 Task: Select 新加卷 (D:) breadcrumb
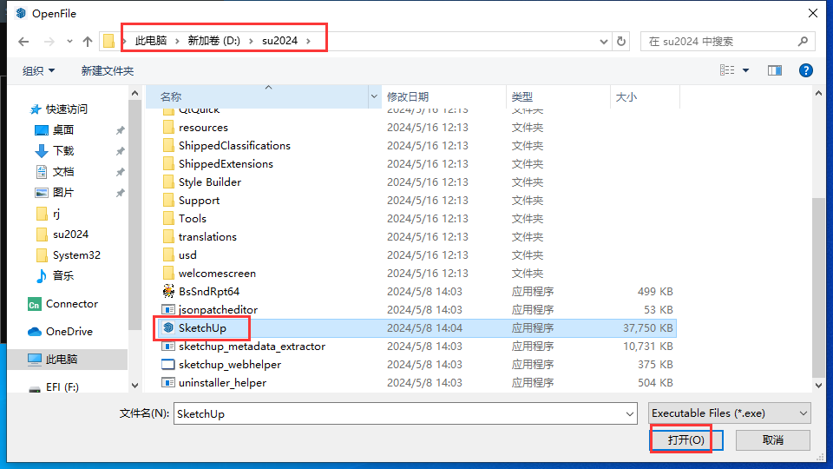213,41
